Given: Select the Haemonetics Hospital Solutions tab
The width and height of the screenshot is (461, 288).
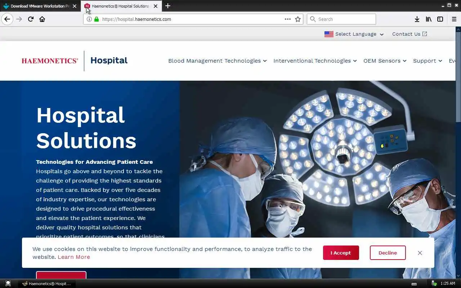Looking at the screenshot, I should click(122, 6).
